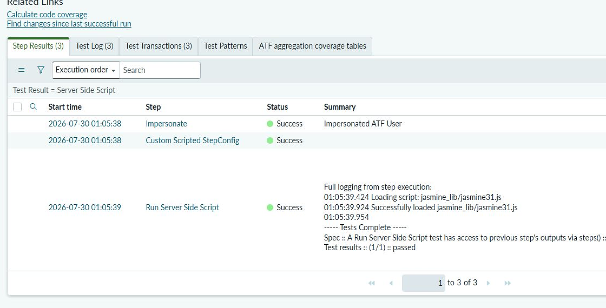This screenshot has width=606, height=308.
Task: Click the Test Result = Server Side Script breadcrumb
Action: tap(64, 90)
